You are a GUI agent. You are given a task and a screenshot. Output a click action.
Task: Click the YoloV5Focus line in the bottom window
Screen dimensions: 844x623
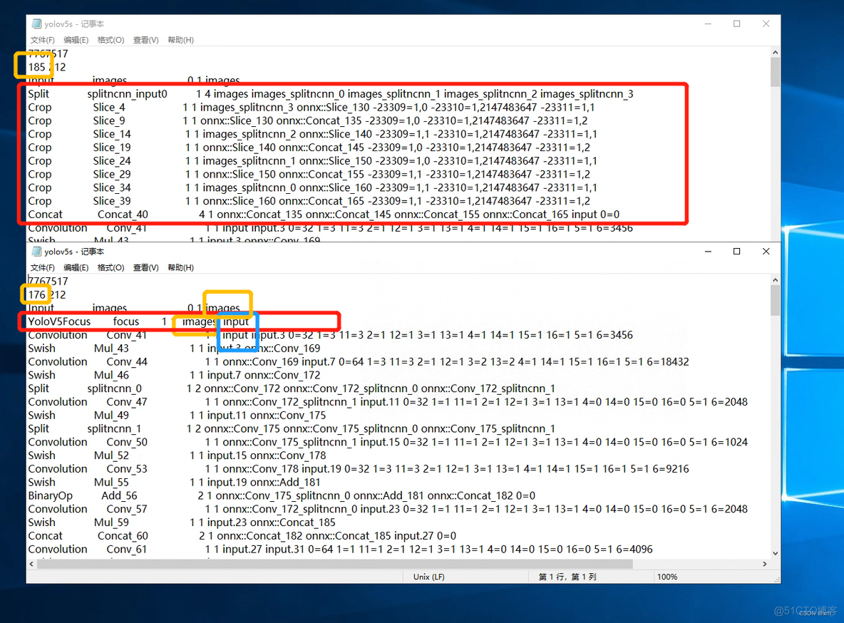coord(59,321)
